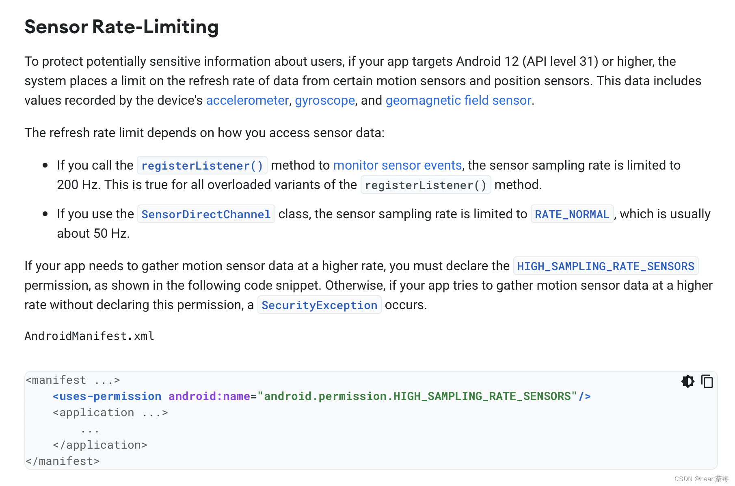Open the SecurityException reference link
Viewport: 735px width, 486px height.
(x=319, y=305)
